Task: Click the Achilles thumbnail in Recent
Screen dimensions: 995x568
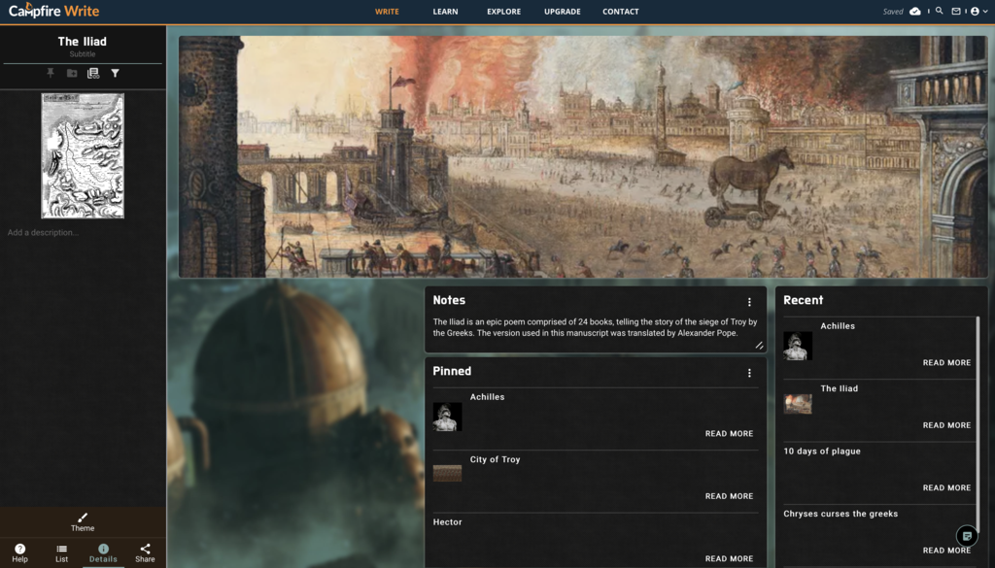Action: pos(798,346)
